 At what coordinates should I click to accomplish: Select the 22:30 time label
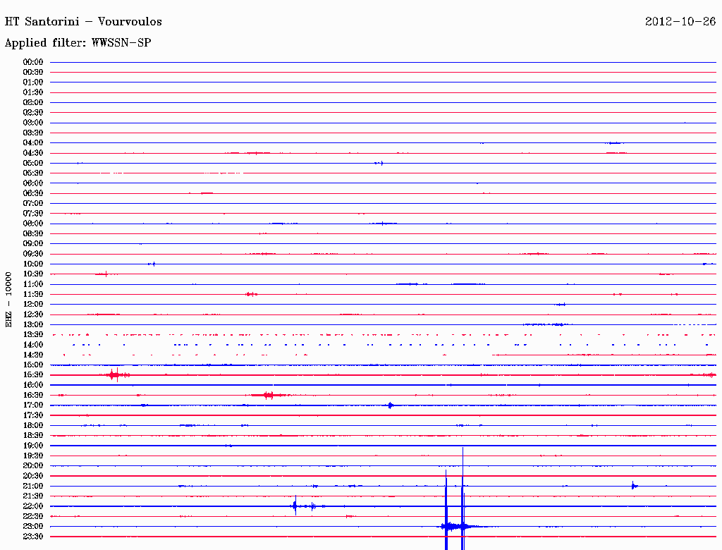[33, 516]
